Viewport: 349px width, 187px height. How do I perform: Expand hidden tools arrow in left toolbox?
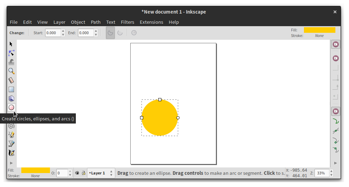pos(11,163)
